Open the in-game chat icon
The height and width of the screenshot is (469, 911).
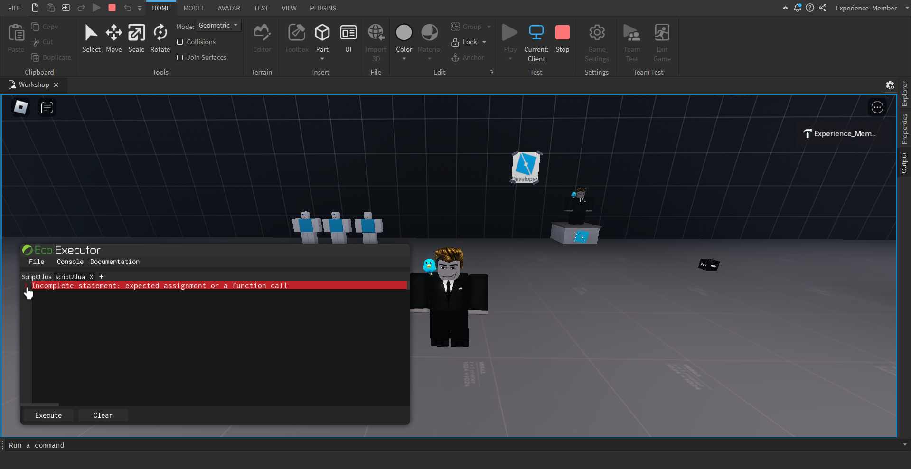point(47,108)
